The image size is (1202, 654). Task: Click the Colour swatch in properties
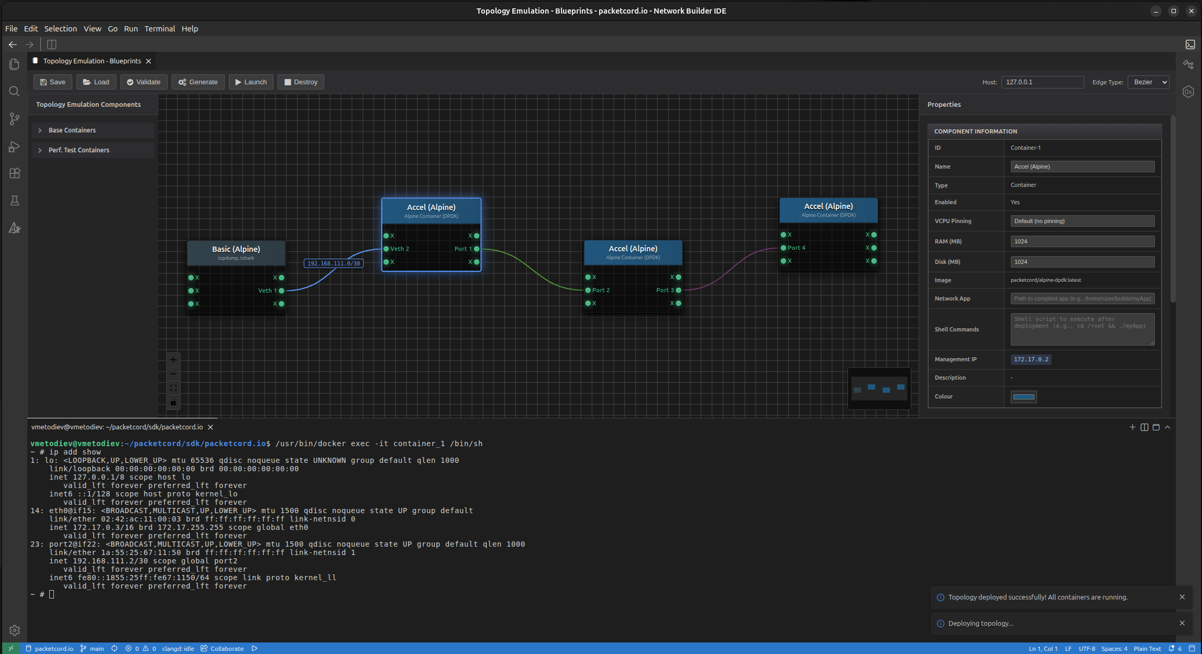[x=1023, y=397]
